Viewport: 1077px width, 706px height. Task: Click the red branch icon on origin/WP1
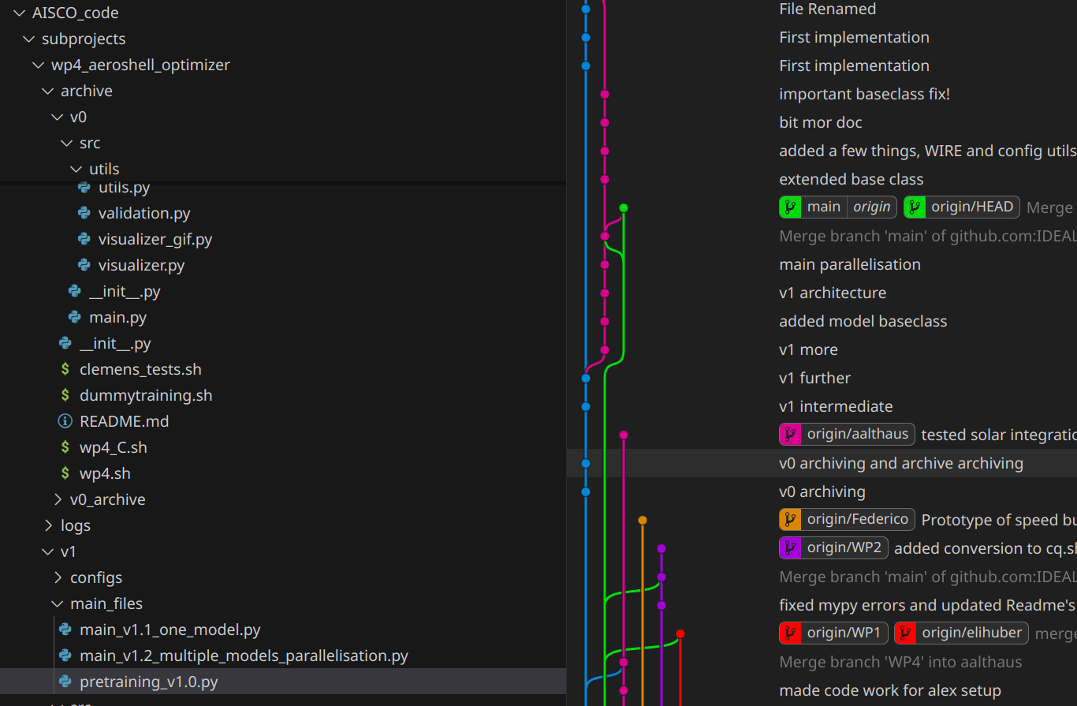coord(789,633)
